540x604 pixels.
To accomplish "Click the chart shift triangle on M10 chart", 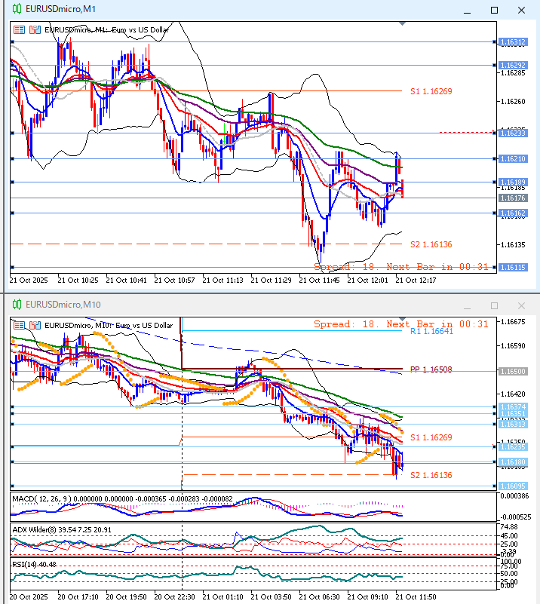I will (402, 320).
